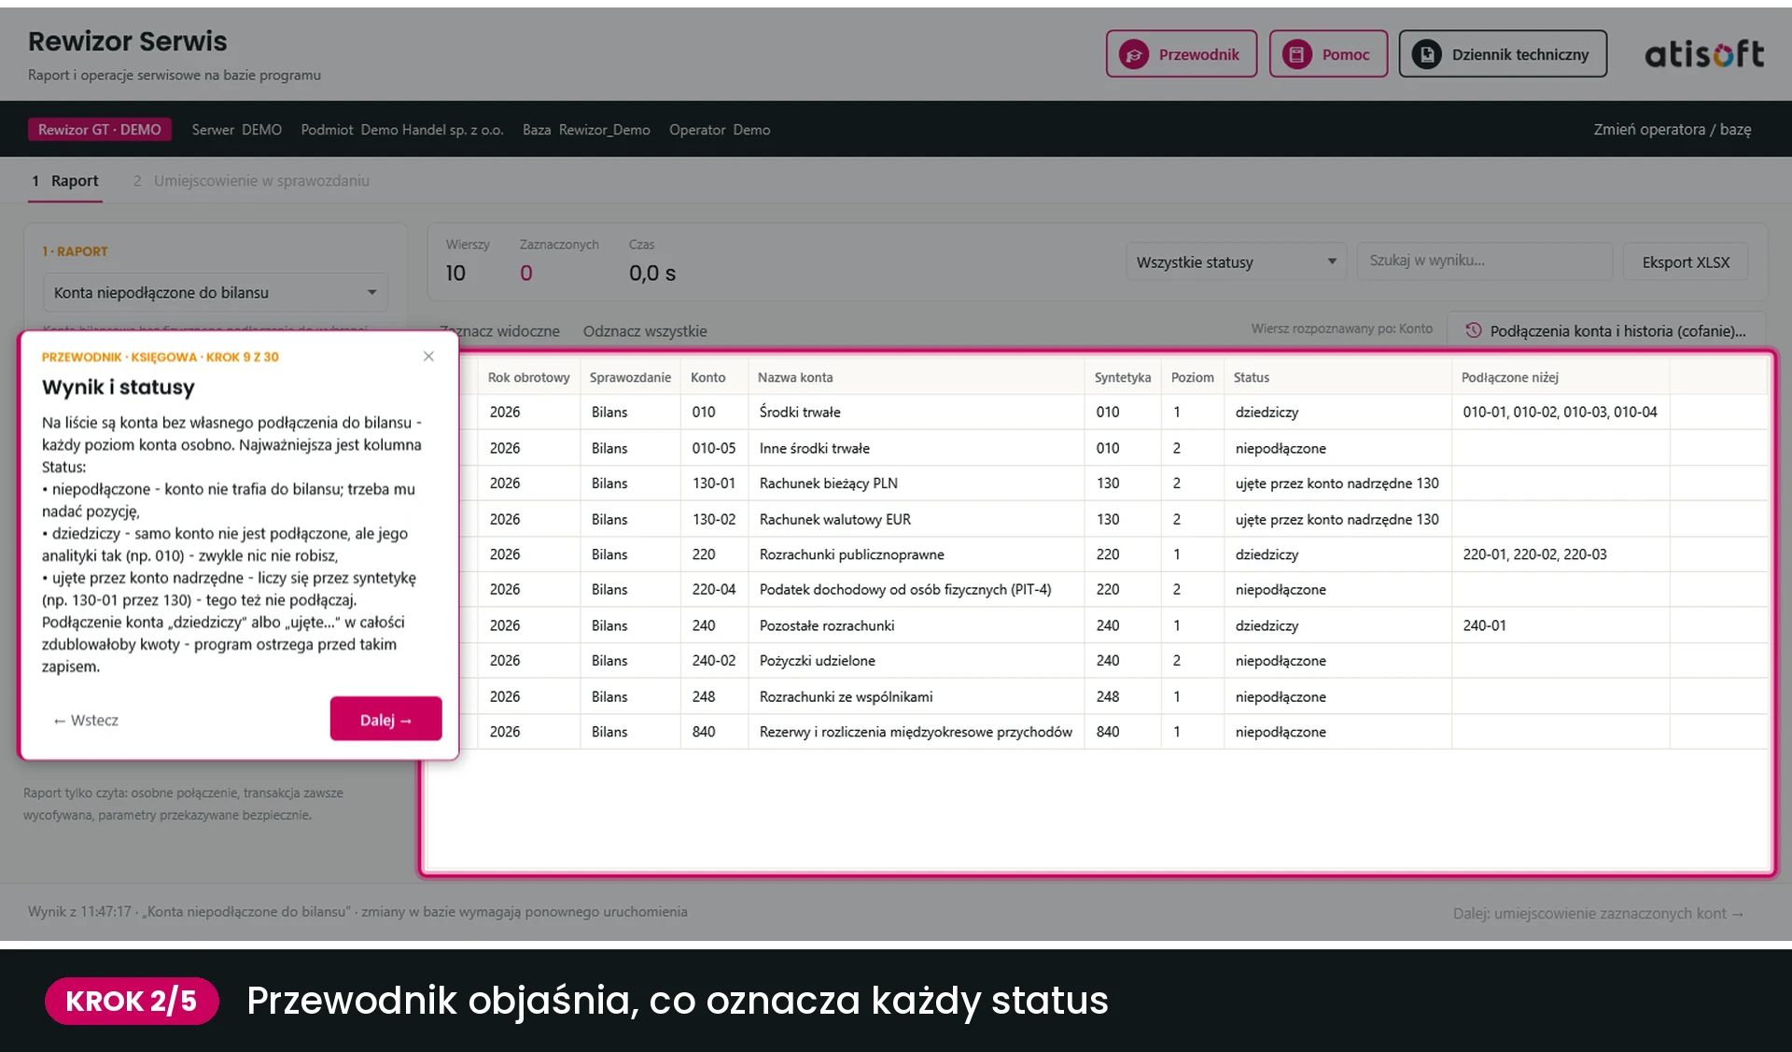Click the Dziennik techniczny button label
The image size is (1792, 1052).
(x=1519, y=54)
